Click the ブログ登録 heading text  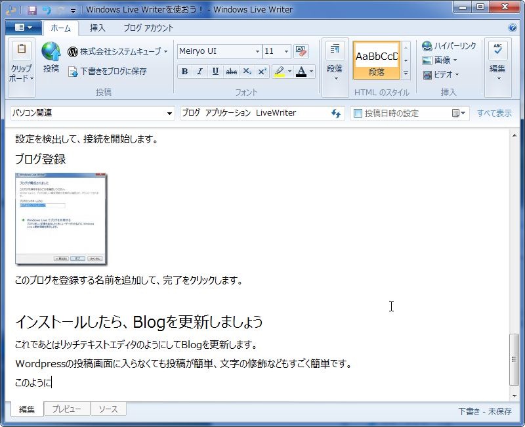41,159
